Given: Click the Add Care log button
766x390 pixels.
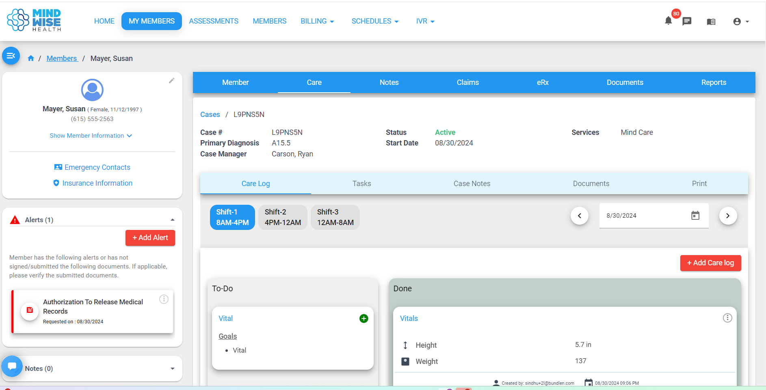Looking at the screenshot, I should point(710,263).
